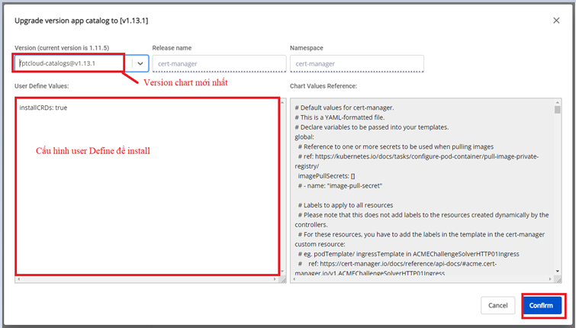Confirm the app catalog upgrade
The width and height of the screenshot is (576, 328).
tap(542, 305)
